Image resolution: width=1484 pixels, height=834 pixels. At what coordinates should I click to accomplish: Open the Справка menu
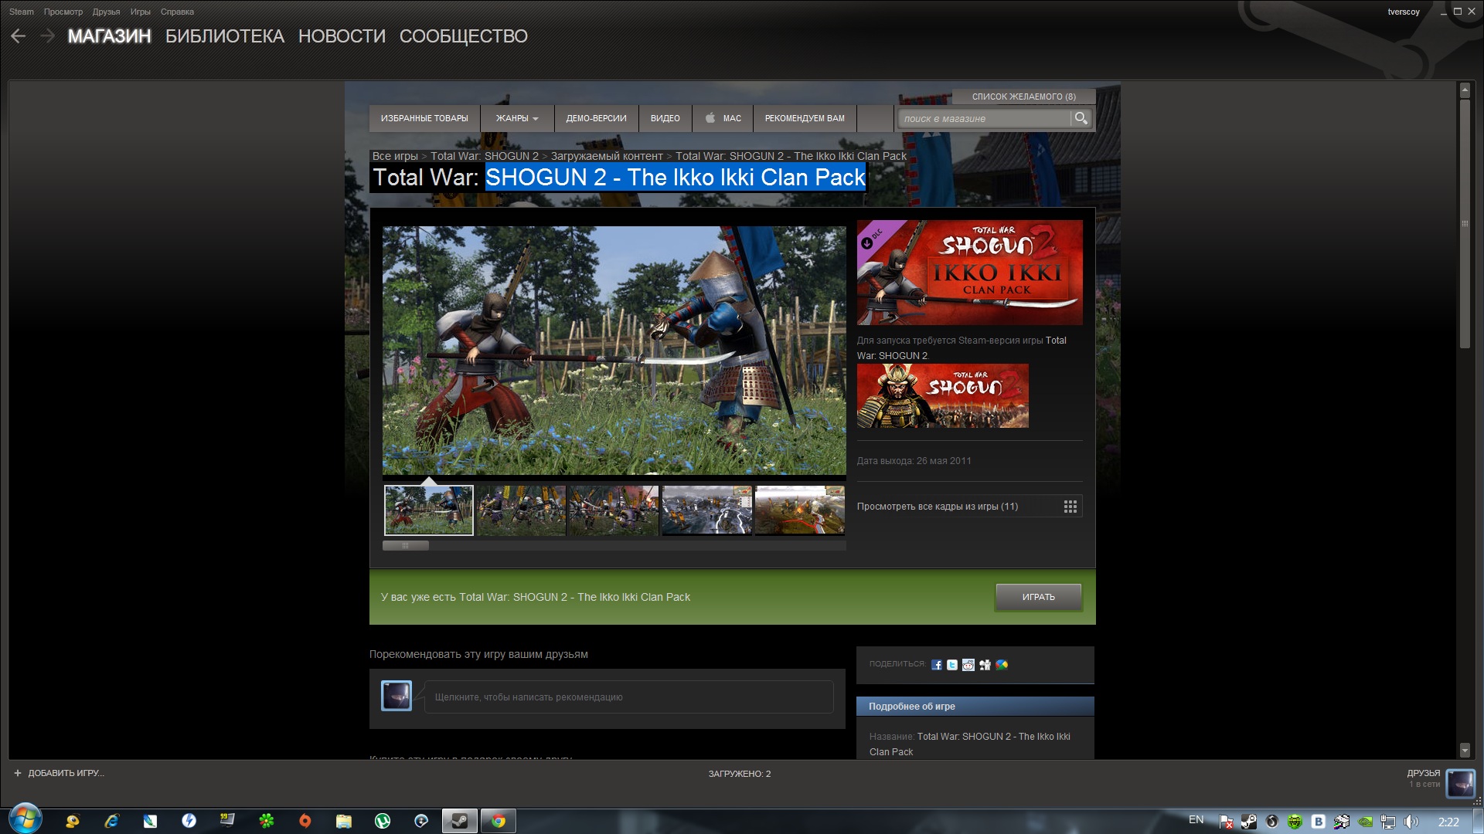[177, 12]
